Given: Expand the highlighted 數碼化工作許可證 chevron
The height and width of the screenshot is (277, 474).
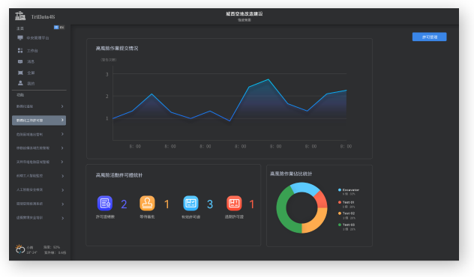Looking at the screenshot, I should (x=62, y=120).
